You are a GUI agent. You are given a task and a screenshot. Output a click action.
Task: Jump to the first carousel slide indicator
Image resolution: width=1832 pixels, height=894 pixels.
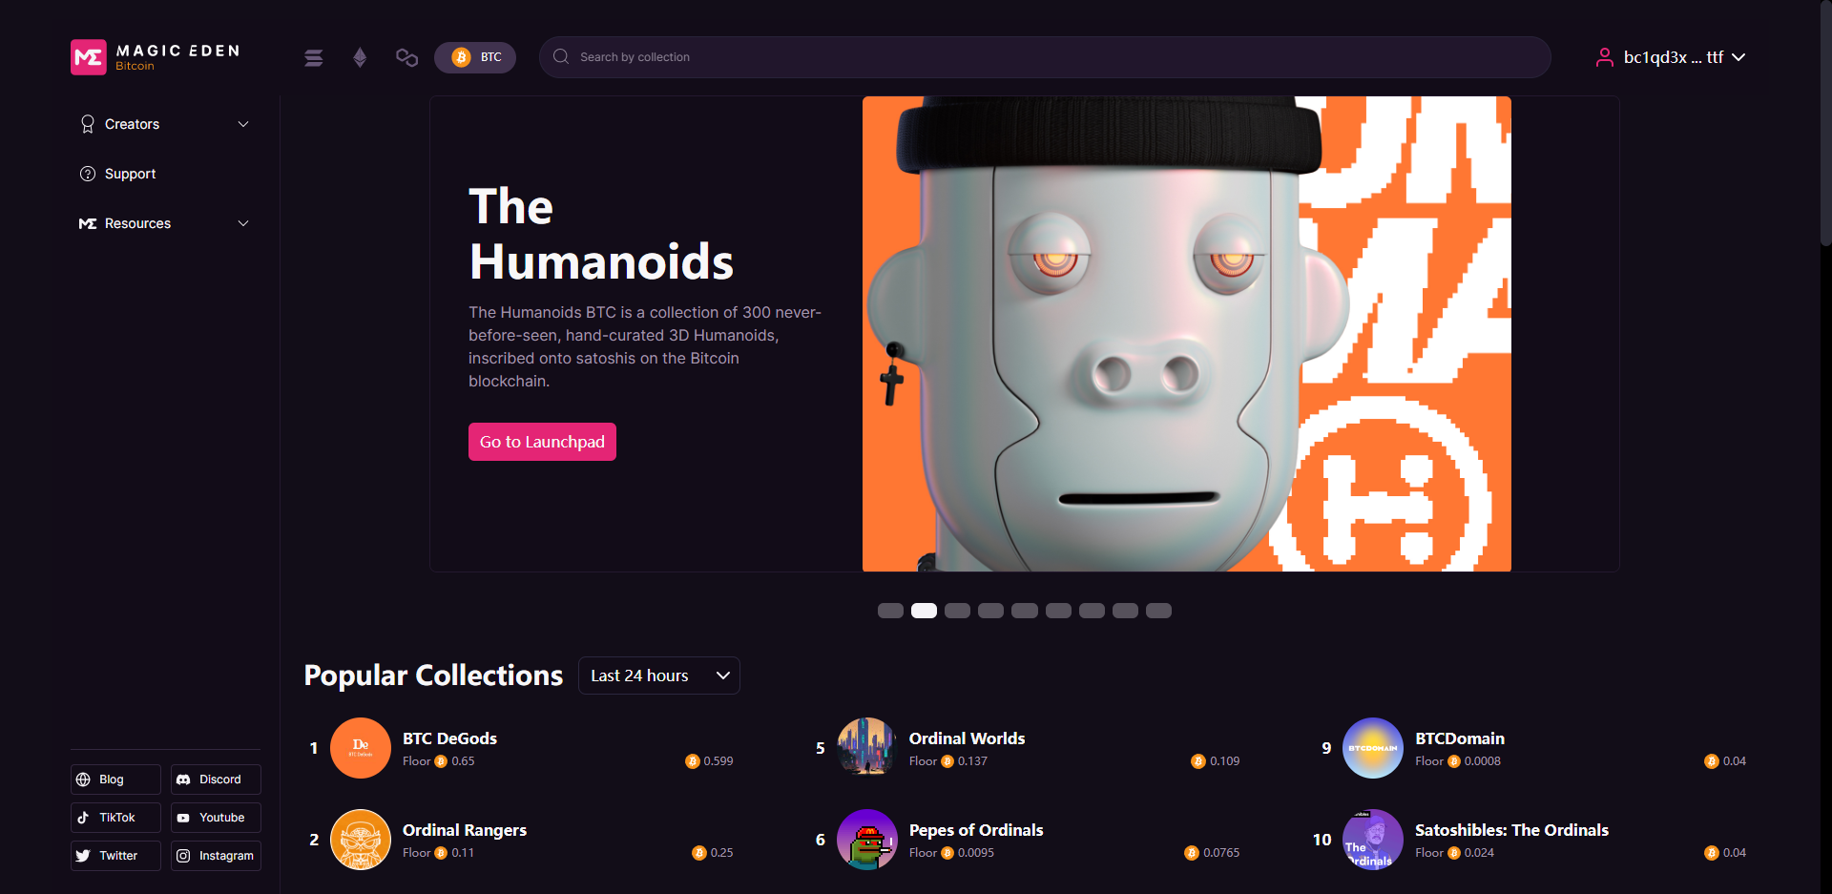tap(890, 611)
